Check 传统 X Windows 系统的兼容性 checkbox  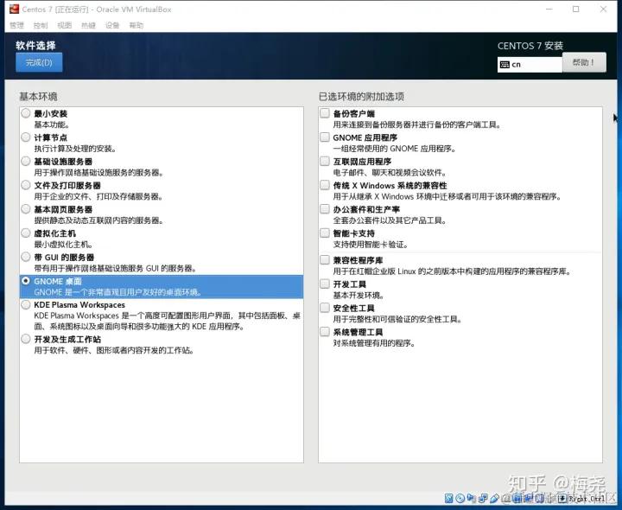click(x=325, y=185)
